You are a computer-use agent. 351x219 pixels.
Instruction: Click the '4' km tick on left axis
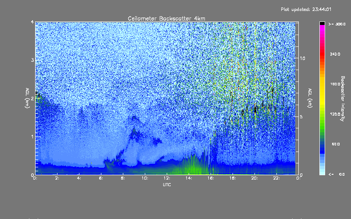click(x=32, y=22)
